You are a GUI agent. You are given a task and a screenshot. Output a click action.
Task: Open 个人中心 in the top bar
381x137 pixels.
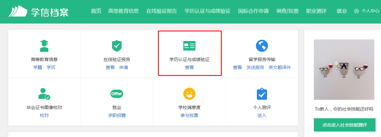pyautogui.click(x=367, y=11)
